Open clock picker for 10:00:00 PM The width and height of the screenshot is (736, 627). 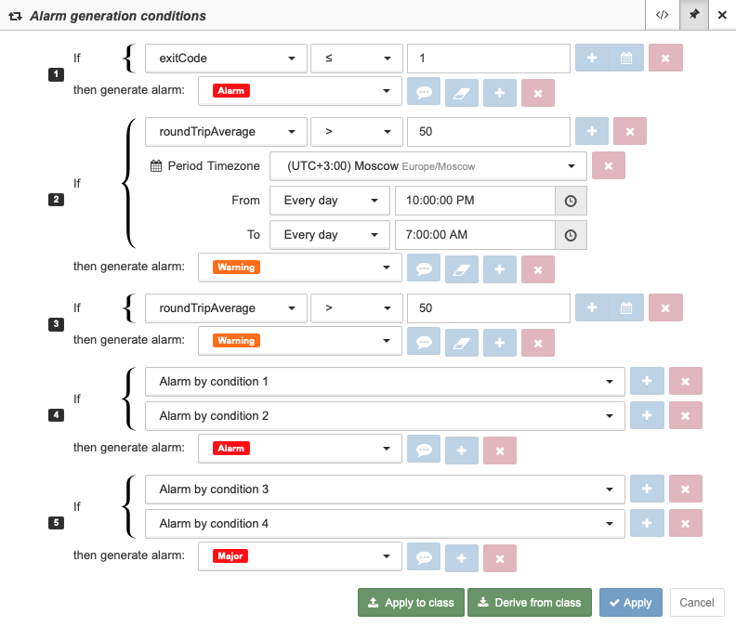pyautogui.click(x=571, y=201)
